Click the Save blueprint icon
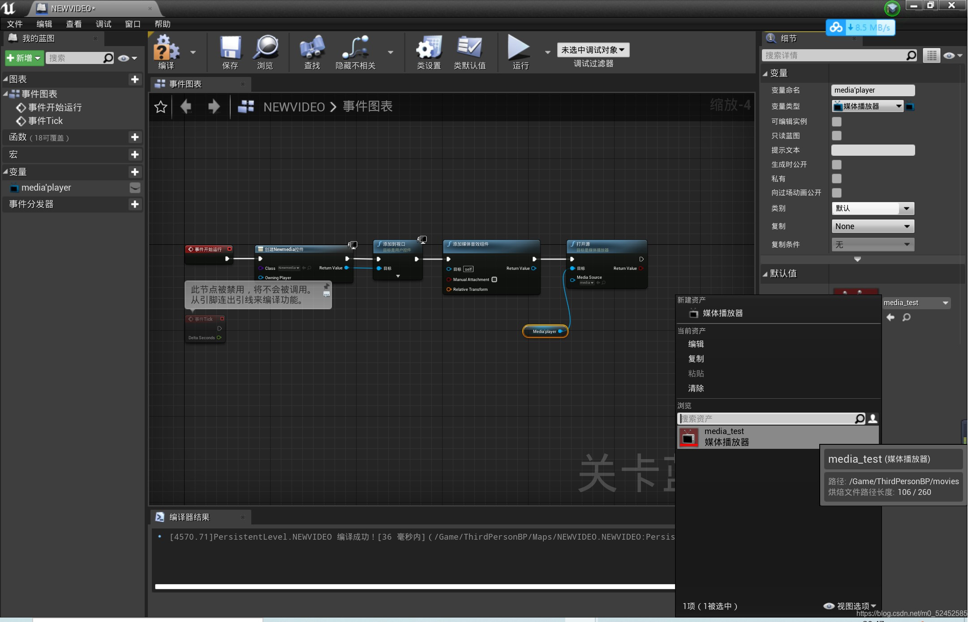This screenshot has width=972, height=622. click(228, 52)
